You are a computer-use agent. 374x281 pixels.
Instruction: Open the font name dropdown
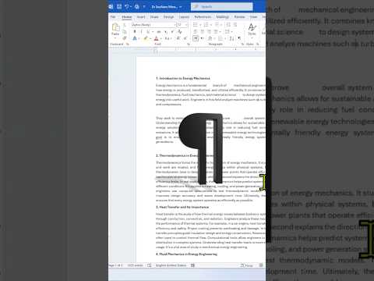[175, 25]
